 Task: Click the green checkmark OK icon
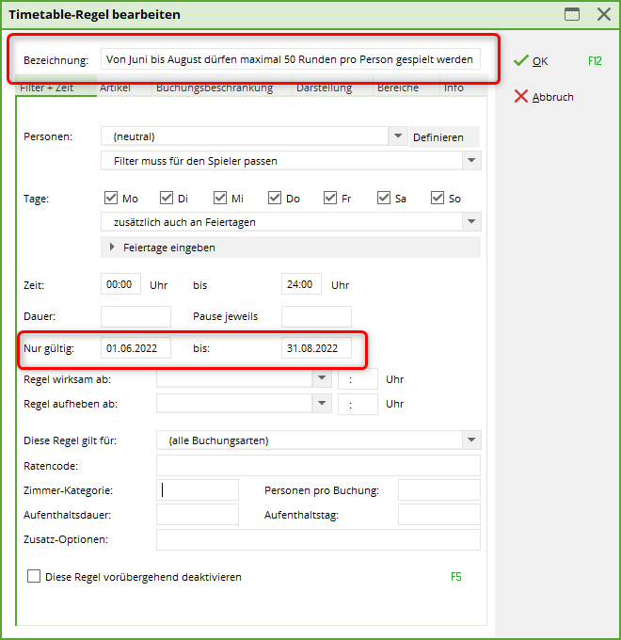pos(520,61)
